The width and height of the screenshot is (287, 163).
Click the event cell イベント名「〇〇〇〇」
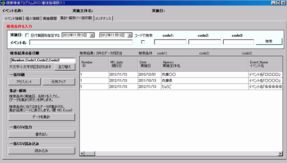pyautogui.click(x=265, y=81)
